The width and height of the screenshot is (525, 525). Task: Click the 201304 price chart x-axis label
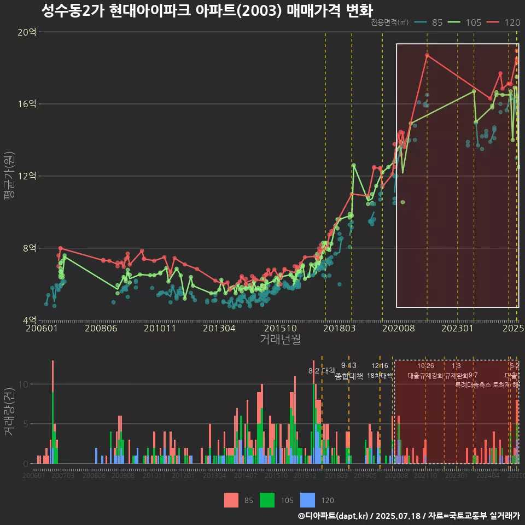(219, 328)
